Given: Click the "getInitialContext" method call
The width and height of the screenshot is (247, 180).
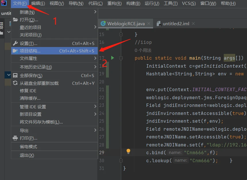Looking at the screenshot, I should tap(219, 66).
